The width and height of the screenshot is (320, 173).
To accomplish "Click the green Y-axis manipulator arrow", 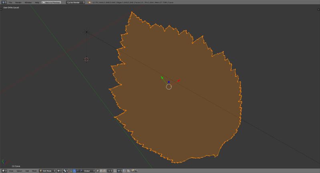I will [x=162, y=78].
